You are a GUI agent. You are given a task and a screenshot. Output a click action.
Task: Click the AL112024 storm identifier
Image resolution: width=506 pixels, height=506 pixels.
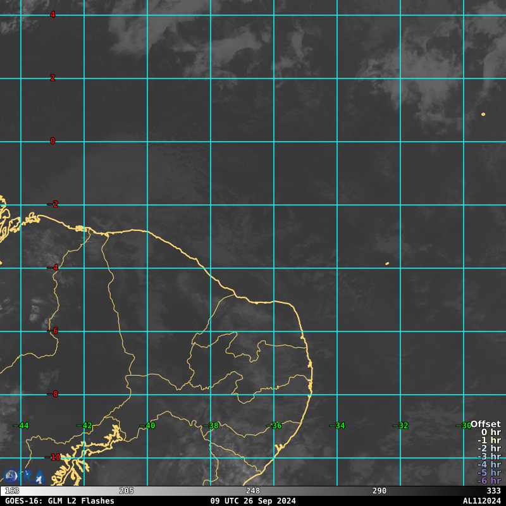[481, 501]
